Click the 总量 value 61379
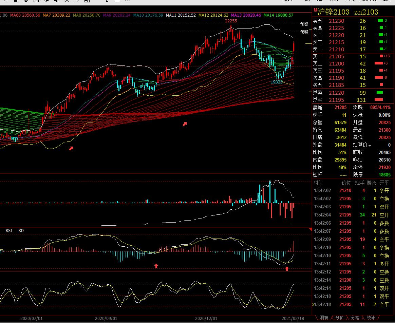395x323 pixels. pos(340,122)
